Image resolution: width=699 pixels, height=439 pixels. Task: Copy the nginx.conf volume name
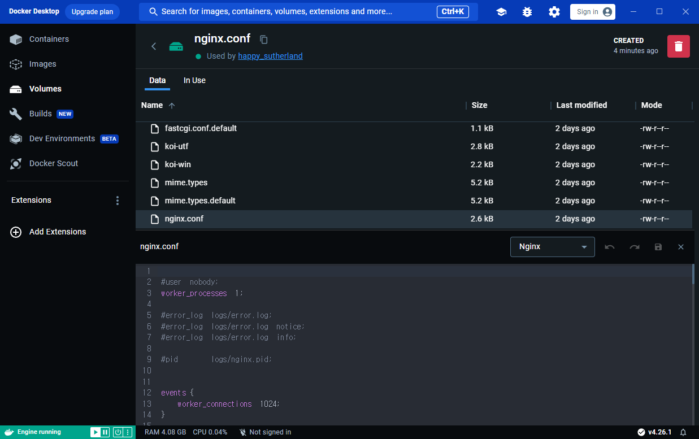pyautogui.click(x=263, y=40)
